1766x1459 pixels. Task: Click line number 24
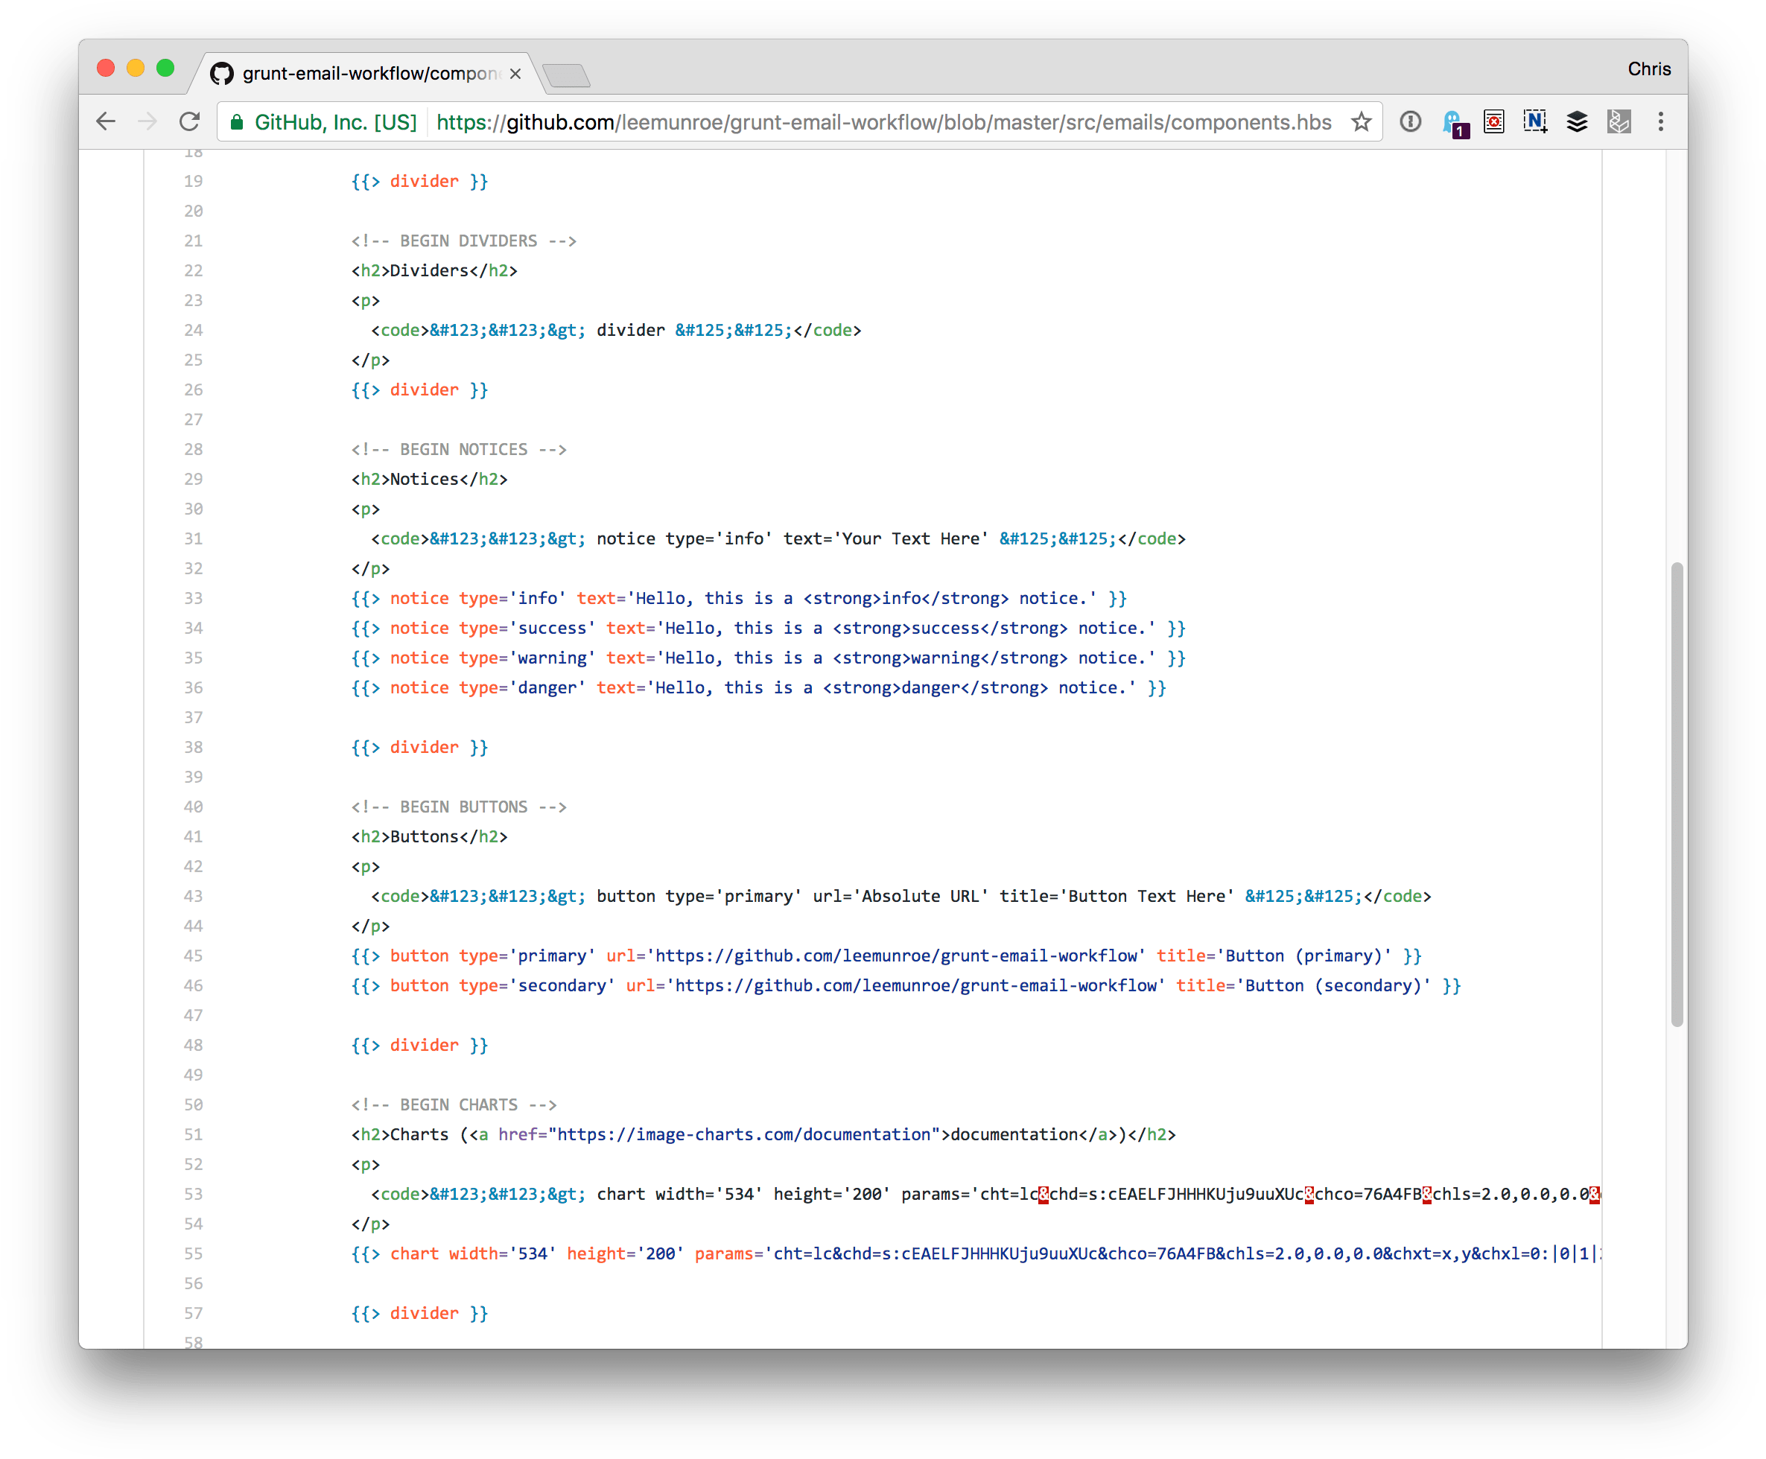pyautogui.click(x=194, y=329)
